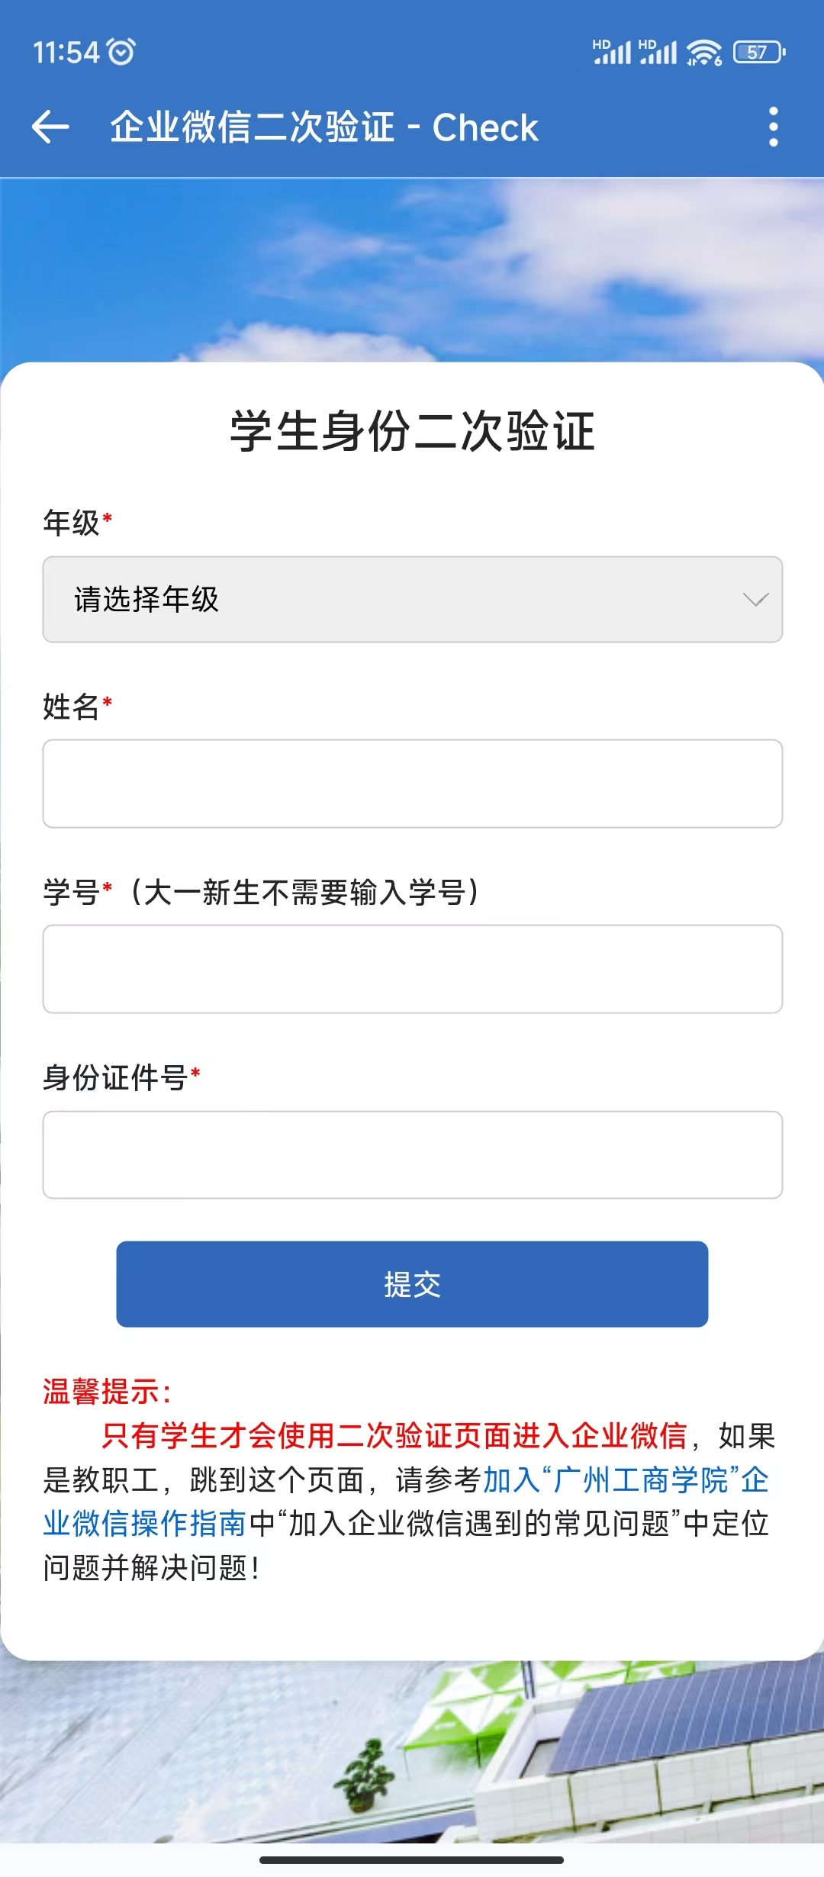Screen dimensions: 824x1877
Task: Tap the home gesture bar at bottom
Action: click(x=412, y=1860)
